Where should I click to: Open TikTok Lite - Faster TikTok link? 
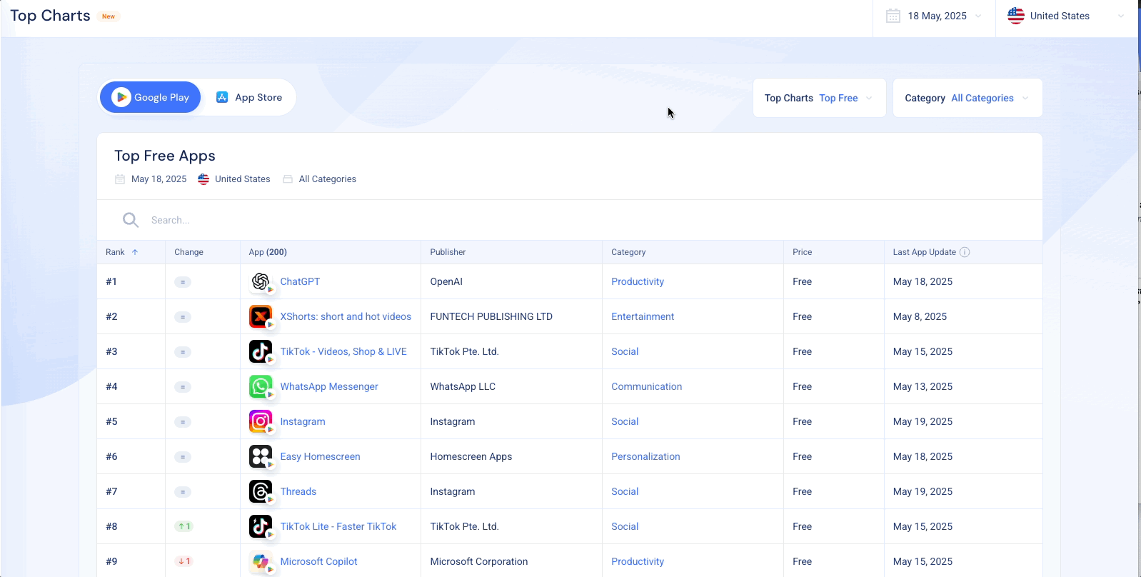click(x=338, y=526)
